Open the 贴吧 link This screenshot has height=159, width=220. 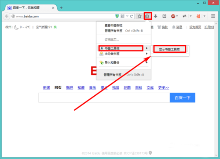coord(70,87)
